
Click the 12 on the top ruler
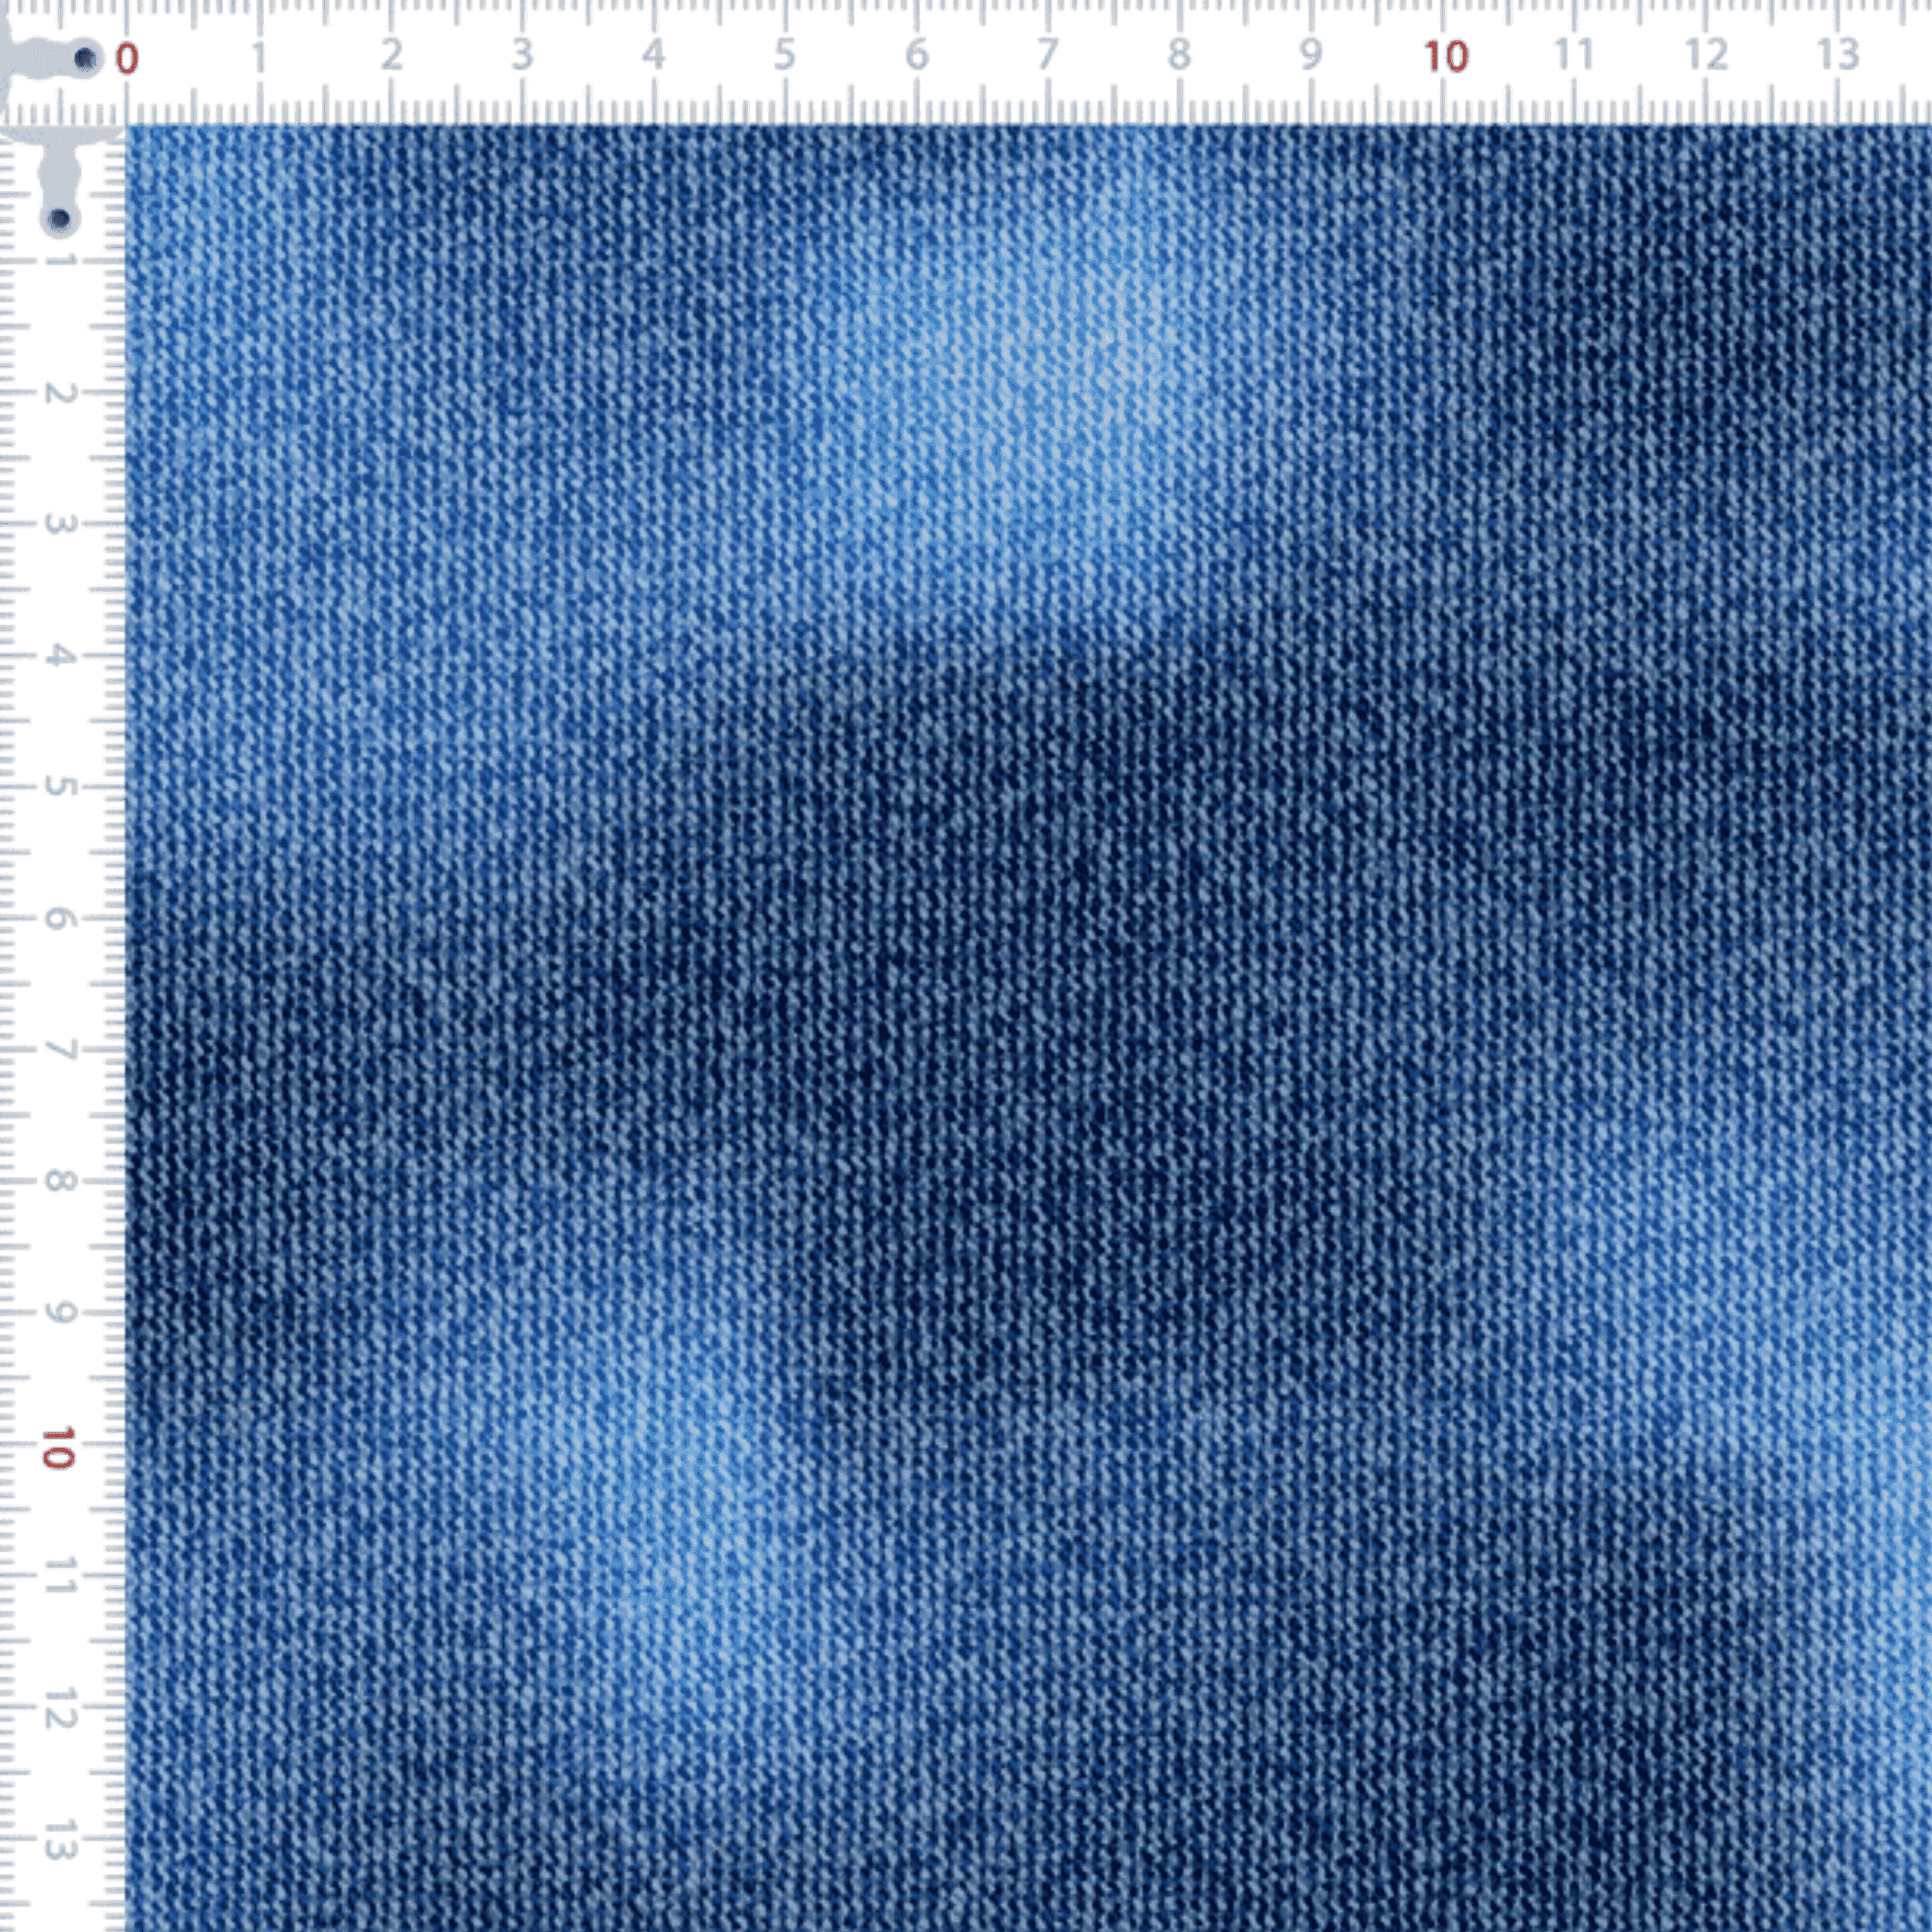[x=1706, y=55]
